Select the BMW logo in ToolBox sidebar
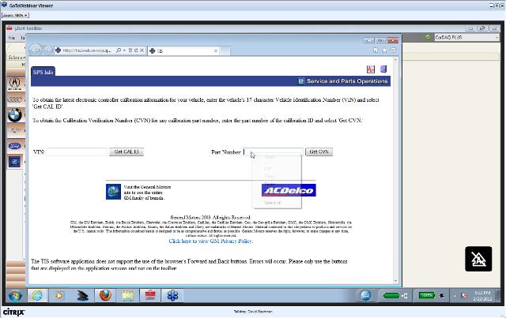The width and height of the screenshot is (506, 318). (15, 115)
